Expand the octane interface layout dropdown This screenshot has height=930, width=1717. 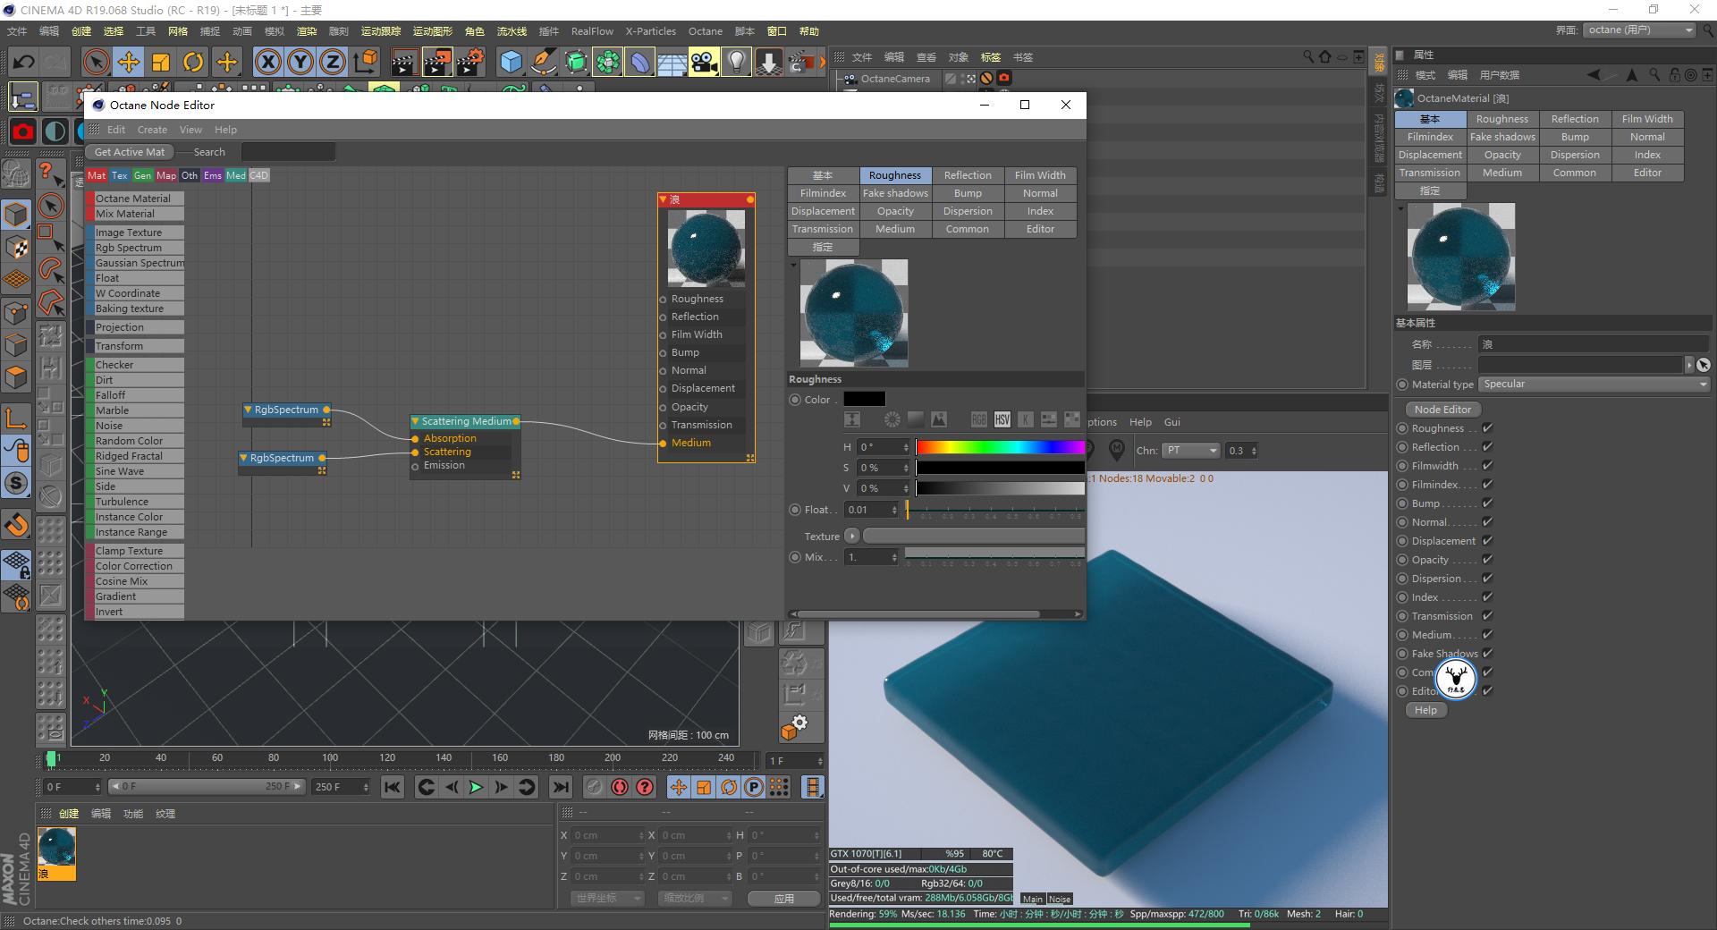click(1640, 30)
